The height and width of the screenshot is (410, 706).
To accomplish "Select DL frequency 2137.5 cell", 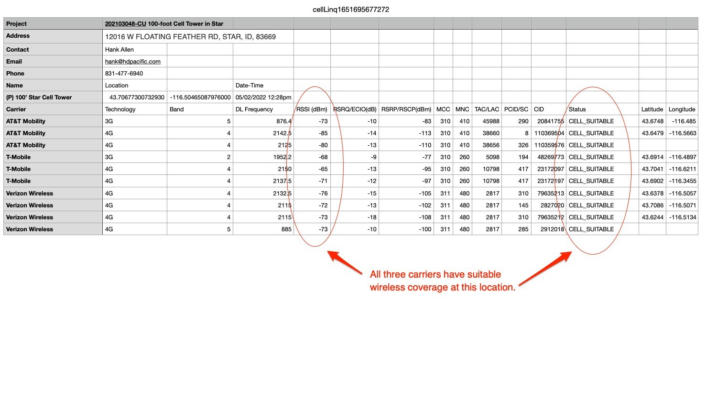I will tap(263, 181).
